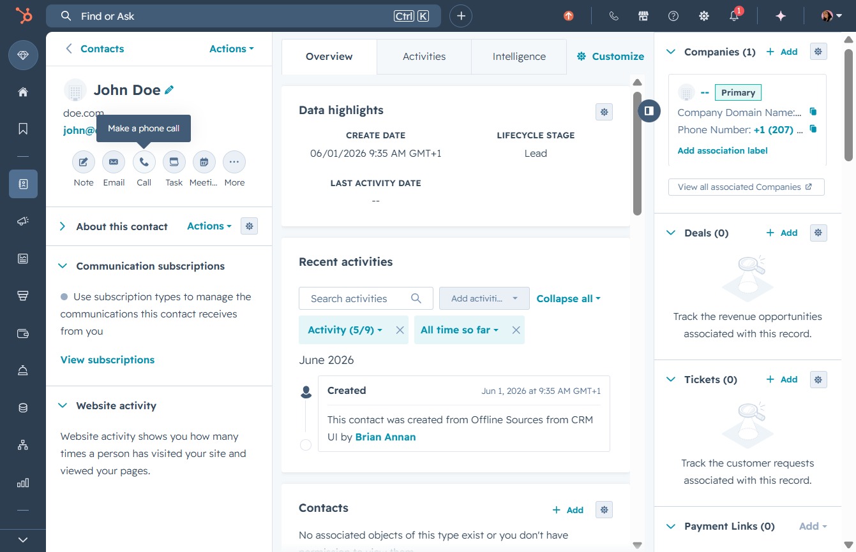This screenshot has height=552, width=856.
Task: Edit John Doe's name with pencil icon
Action: pos(169,90)
